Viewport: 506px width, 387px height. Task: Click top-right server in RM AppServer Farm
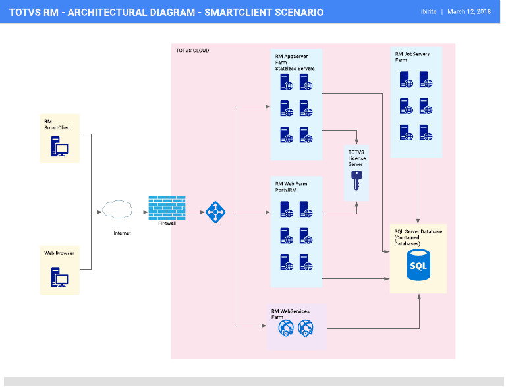pyautogui.click(x=306, y=82)
